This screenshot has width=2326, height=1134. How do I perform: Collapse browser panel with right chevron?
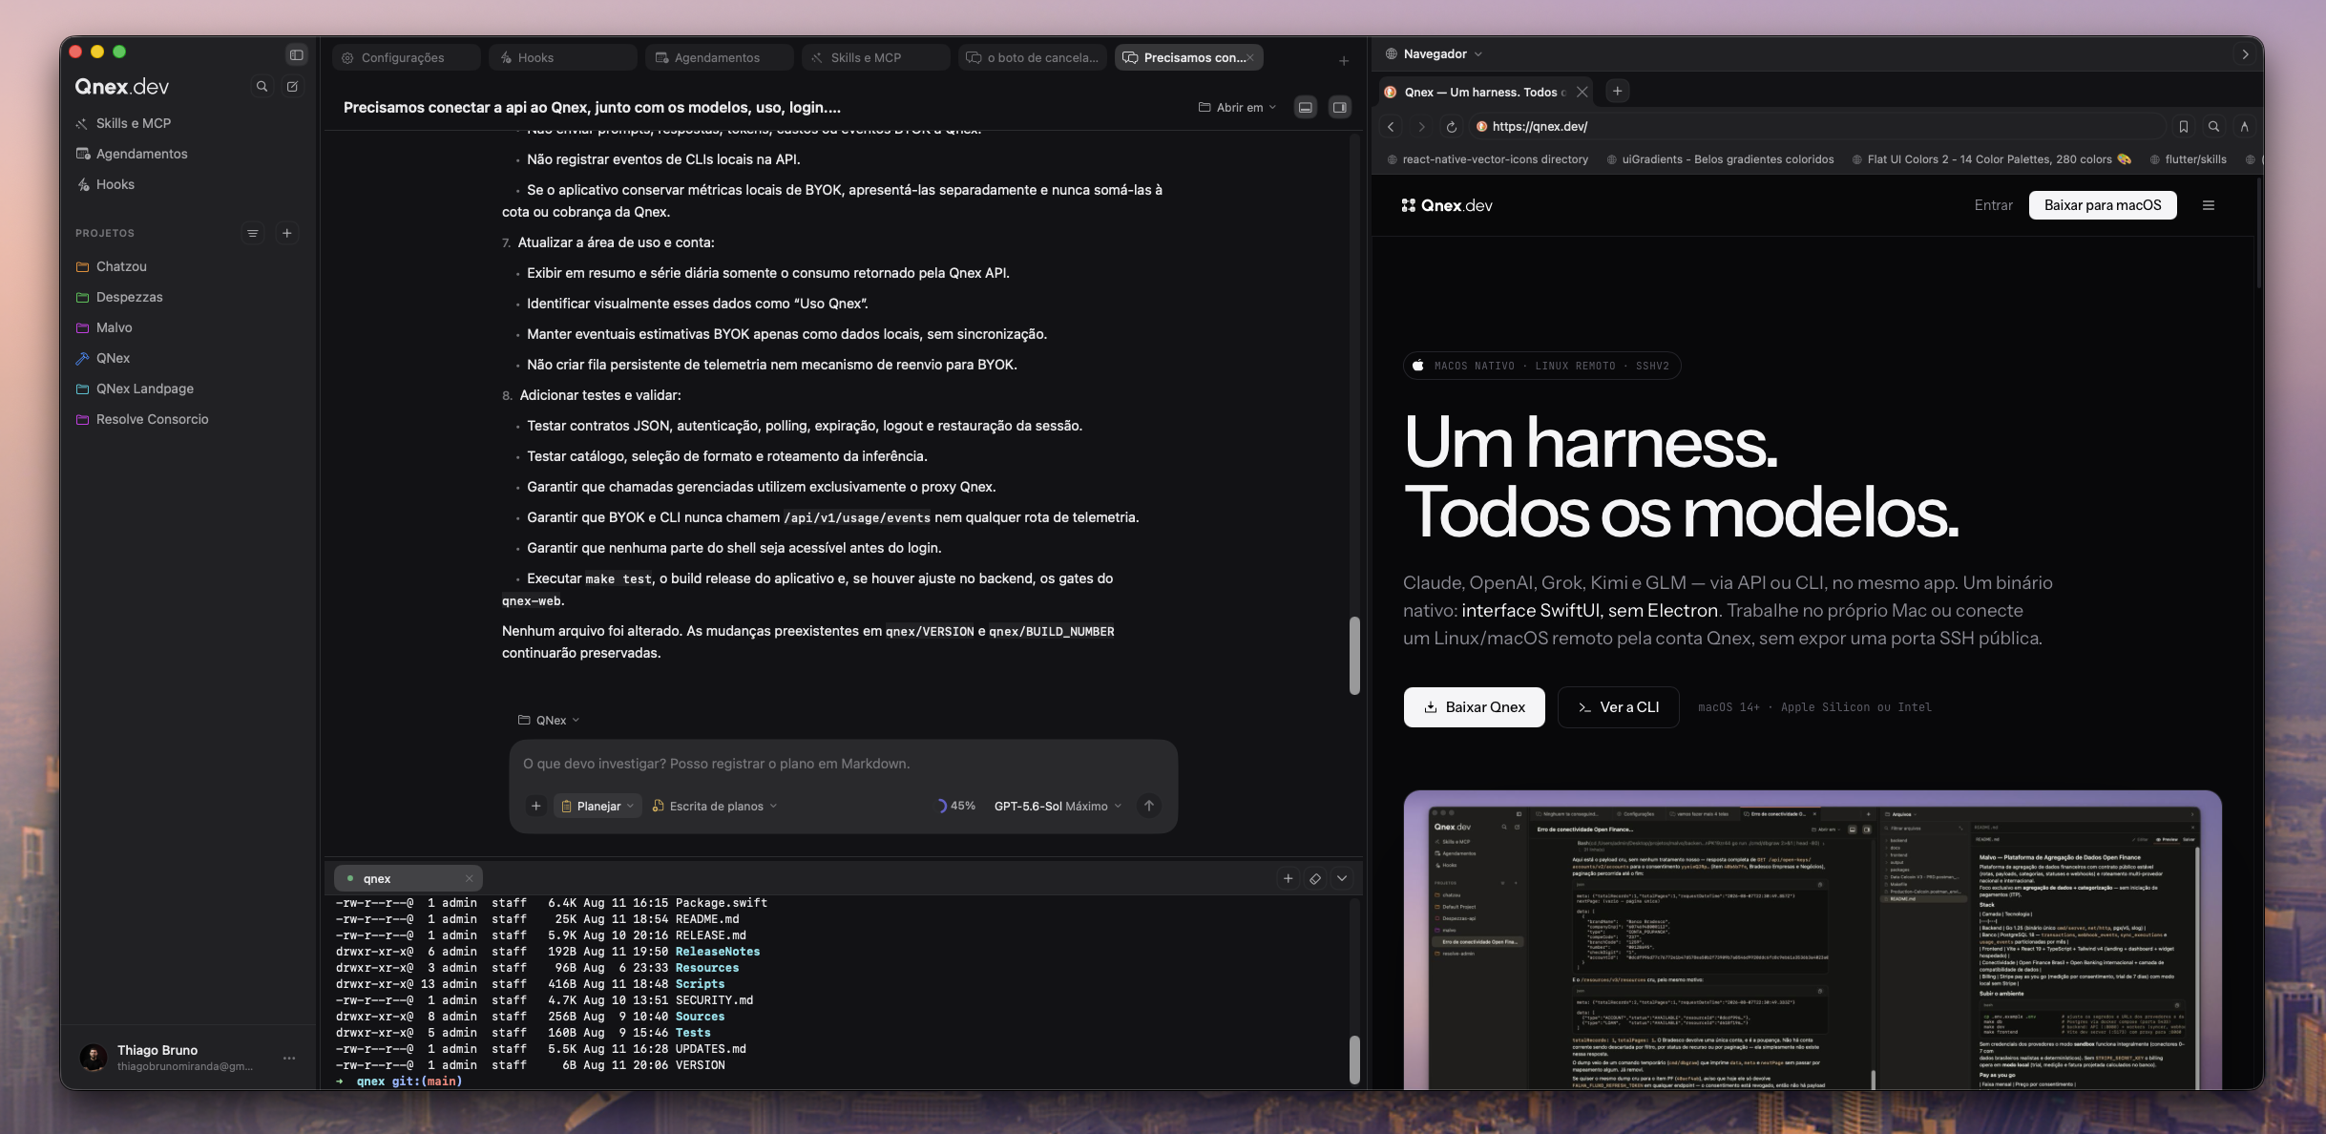click(x=2246, y=53)
